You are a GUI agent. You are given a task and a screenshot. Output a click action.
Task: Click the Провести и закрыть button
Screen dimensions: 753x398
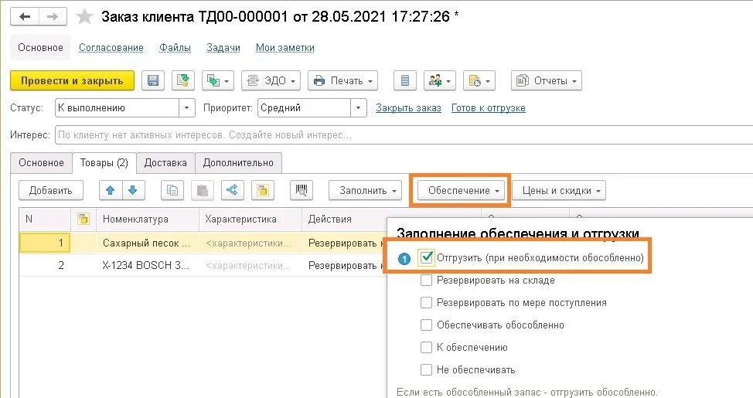(x=72, y=80)
